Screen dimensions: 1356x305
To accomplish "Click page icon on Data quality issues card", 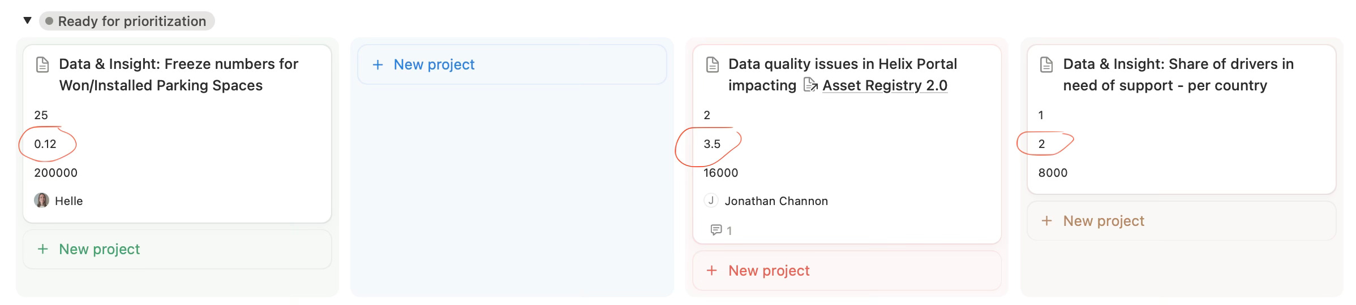I will [x=713, y=65].
